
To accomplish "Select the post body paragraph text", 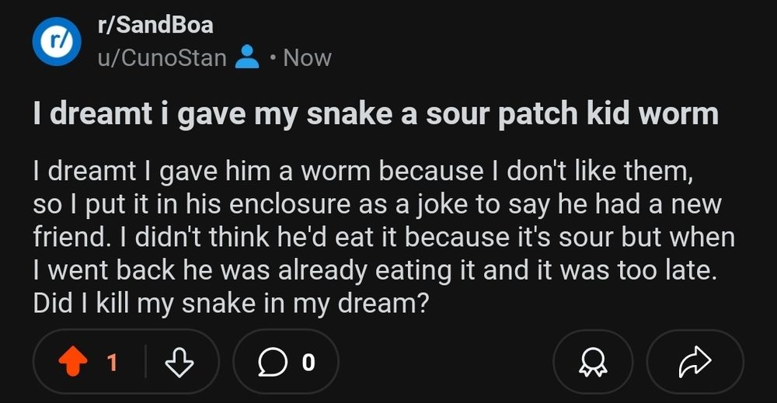I will pos(384,237).
